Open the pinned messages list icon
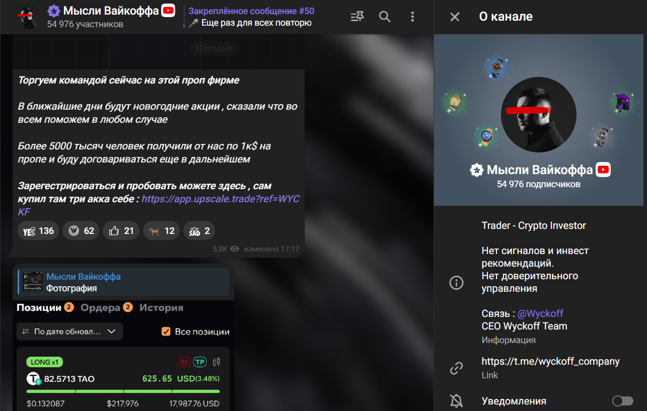Screen dimensions: 647x411 tap(357, 17)
